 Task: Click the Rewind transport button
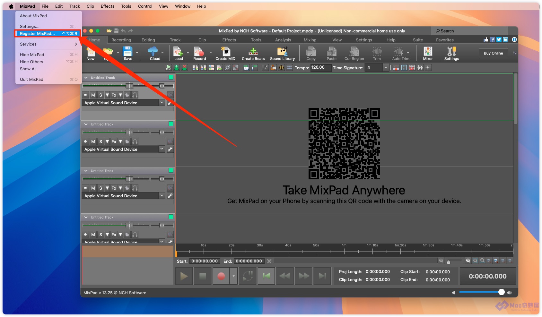285,276
